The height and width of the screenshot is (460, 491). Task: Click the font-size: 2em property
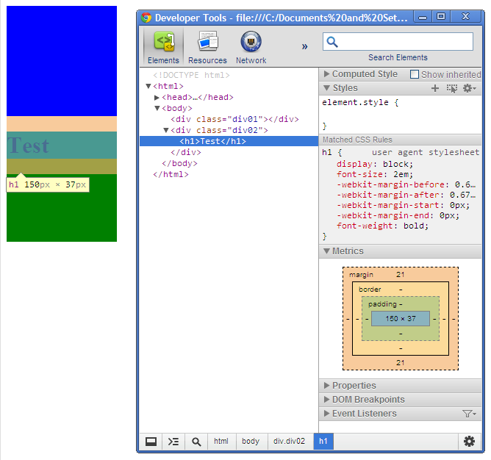point(375,174)
